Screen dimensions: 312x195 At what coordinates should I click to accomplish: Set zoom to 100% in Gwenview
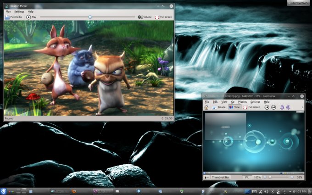pyautogui.click(x=257, y=177)
